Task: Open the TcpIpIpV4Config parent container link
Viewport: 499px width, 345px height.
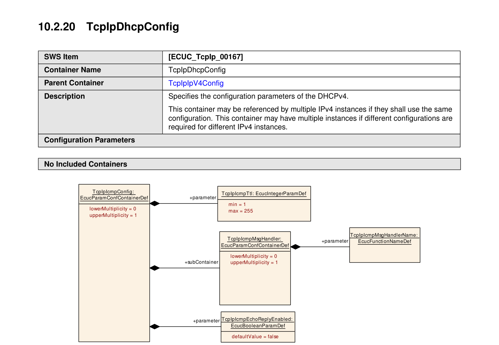Action: (x=196, y=83)
